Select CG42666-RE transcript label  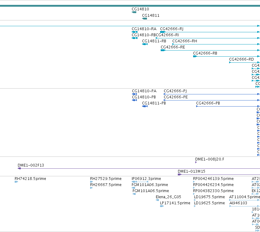(173, 47)
